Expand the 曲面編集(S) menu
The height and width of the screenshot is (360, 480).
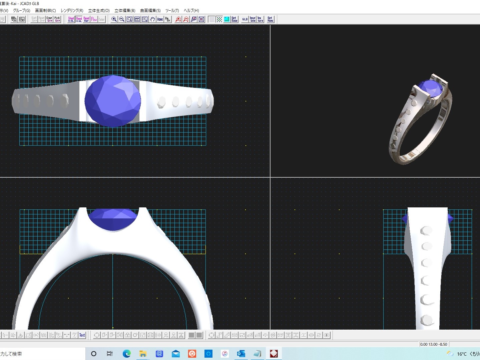[150, 11]
